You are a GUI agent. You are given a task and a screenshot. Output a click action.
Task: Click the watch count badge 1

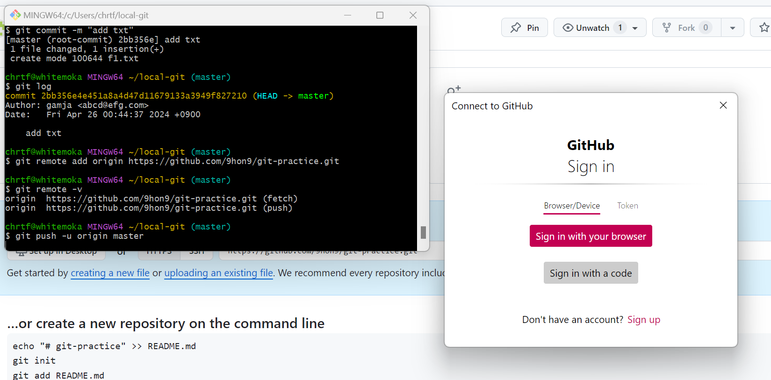click(620, 28)
